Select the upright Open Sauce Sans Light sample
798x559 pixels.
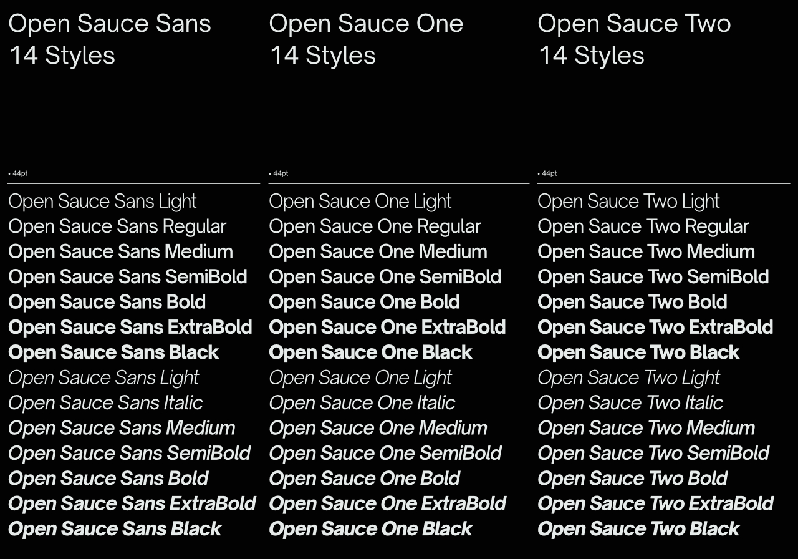point(102,202)
